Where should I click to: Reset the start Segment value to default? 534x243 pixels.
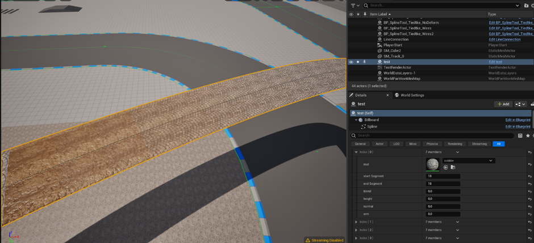tap(529, 176)
